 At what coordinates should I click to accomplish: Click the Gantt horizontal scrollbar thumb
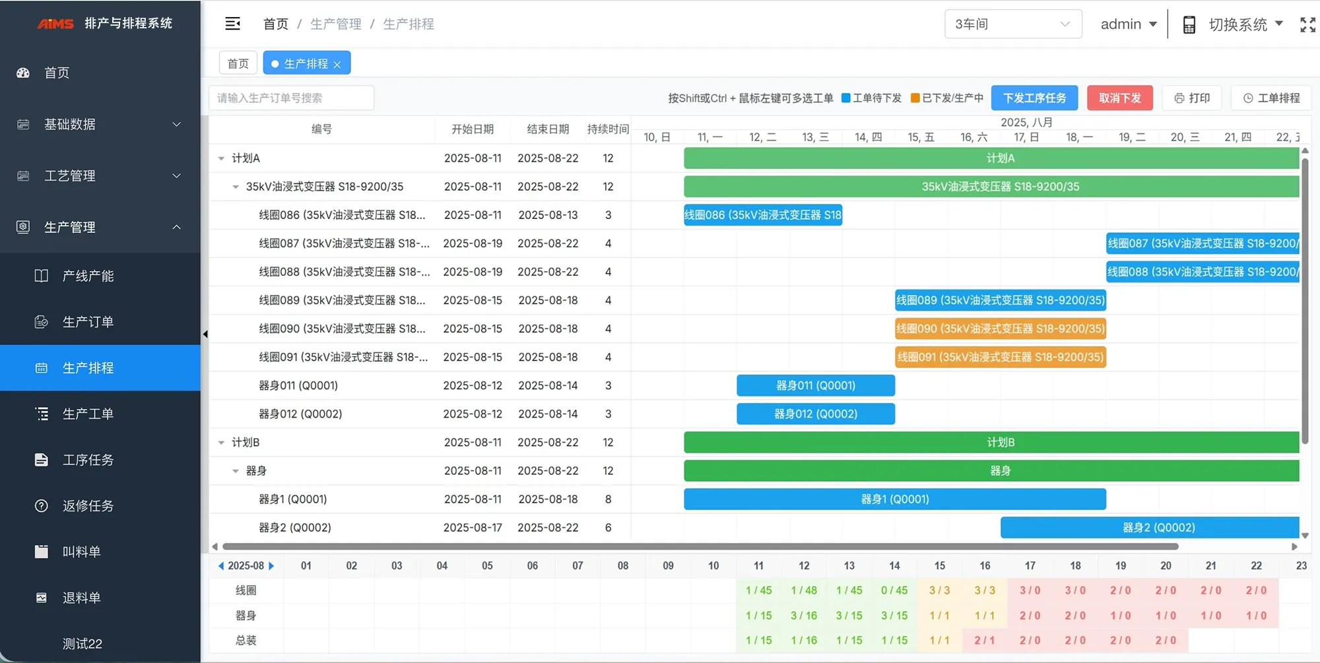700,546
